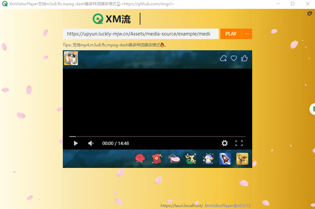The image size is (315, 209).
Task: Send the red envelope gift
Action: 157,159
